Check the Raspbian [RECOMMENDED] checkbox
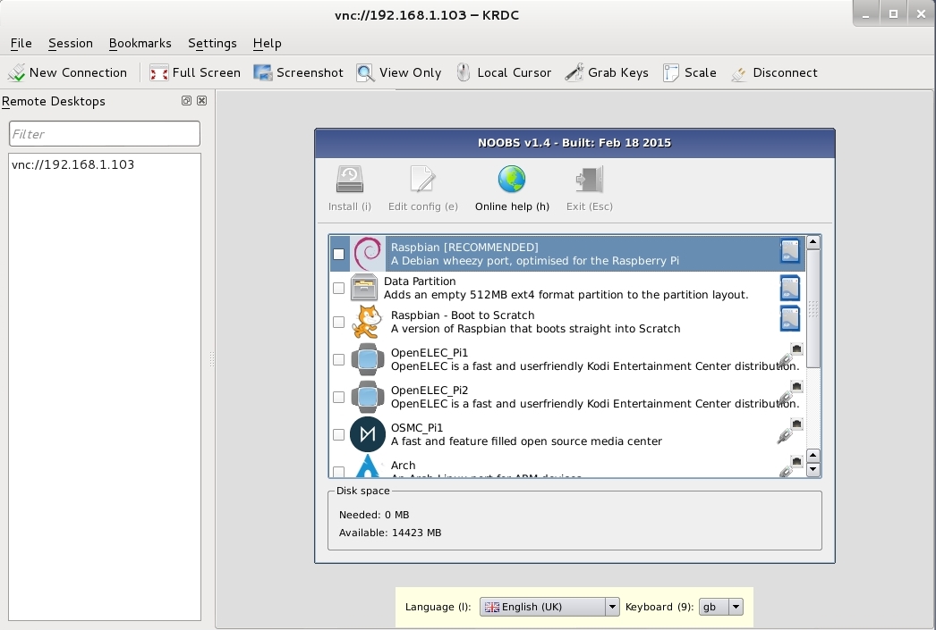This screenshot has width=936, height=630. click(338, 254)
